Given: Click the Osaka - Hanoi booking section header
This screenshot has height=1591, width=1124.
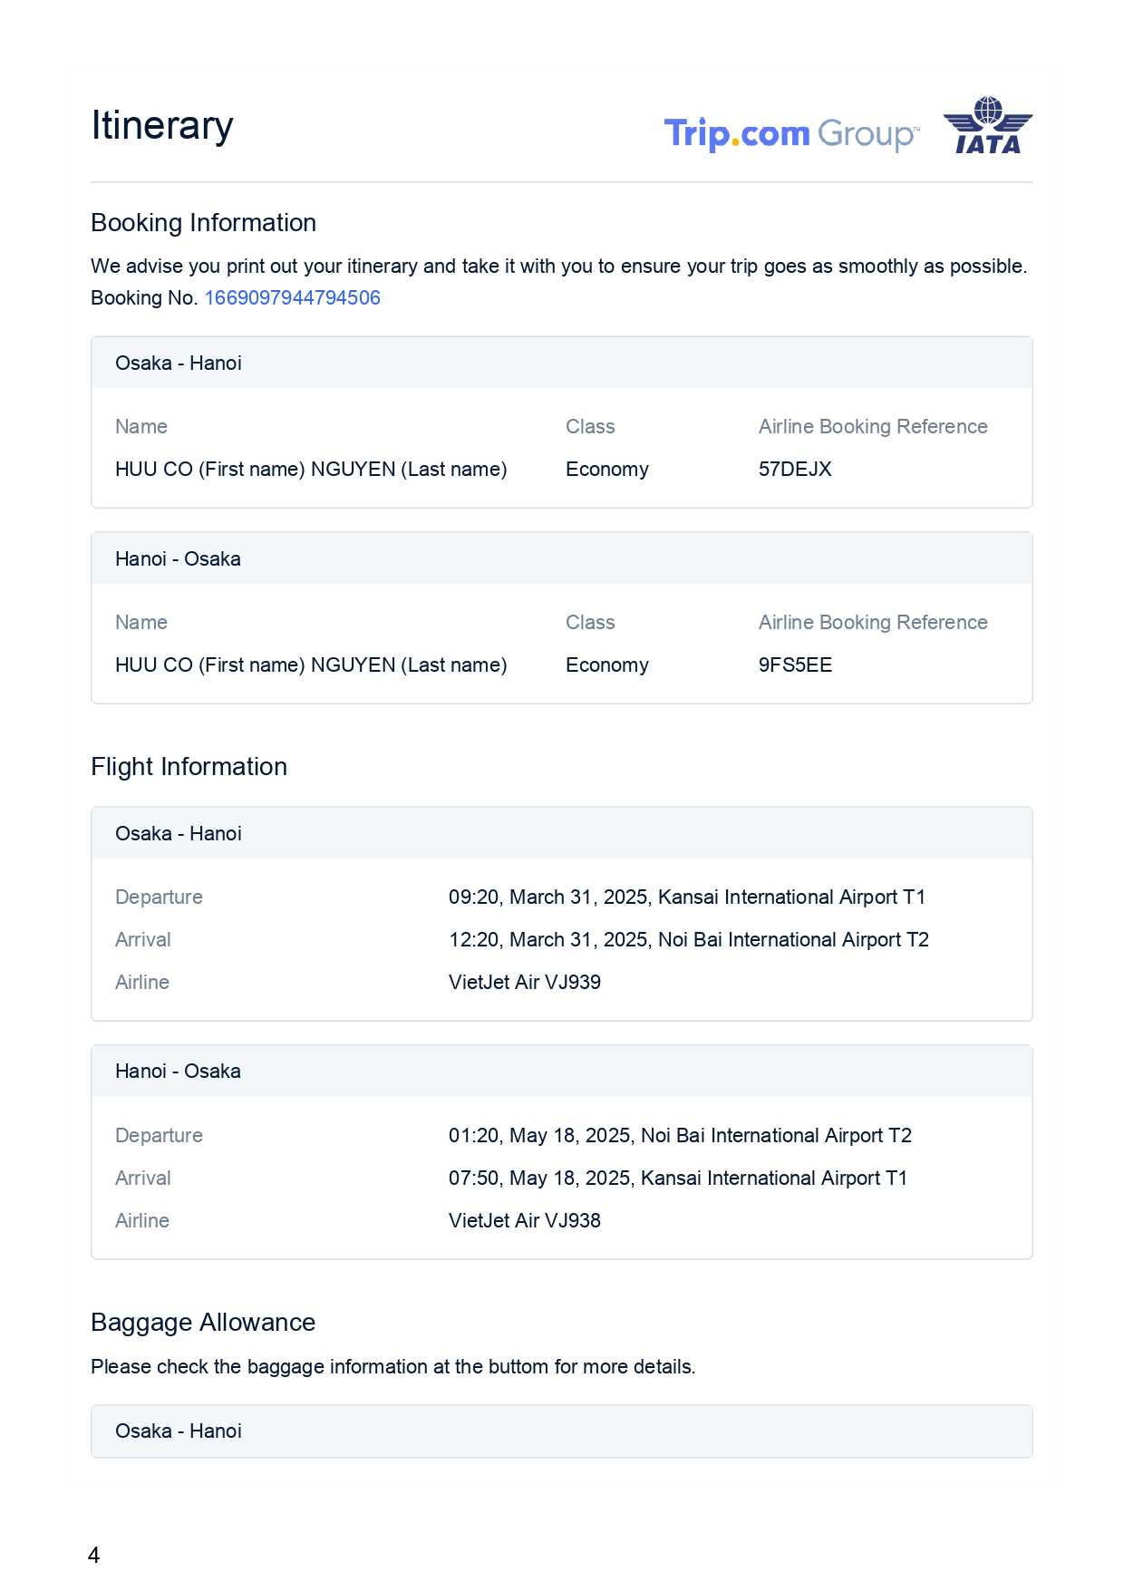Looking at the screenshot, I should [179, 364].
